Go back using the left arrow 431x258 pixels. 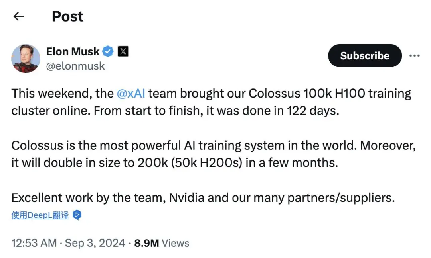pos(19,16)
